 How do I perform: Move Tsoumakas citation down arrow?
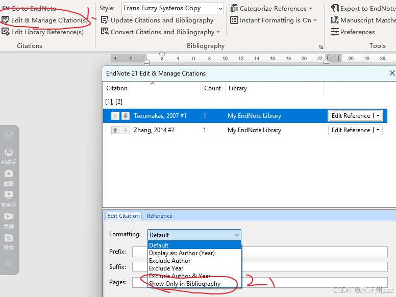point(126,116)
